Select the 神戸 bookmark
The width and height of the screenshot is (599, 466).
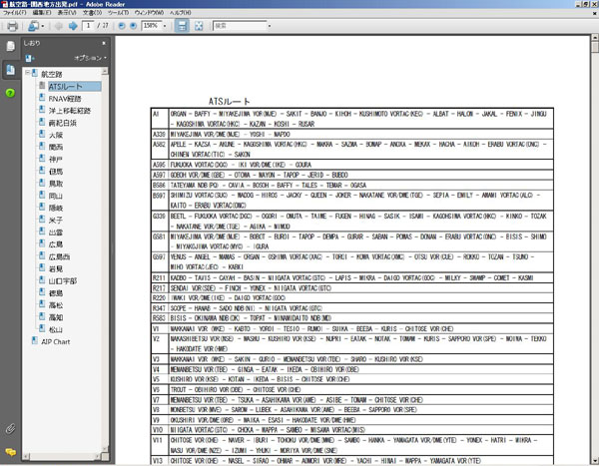click(56, 160)
